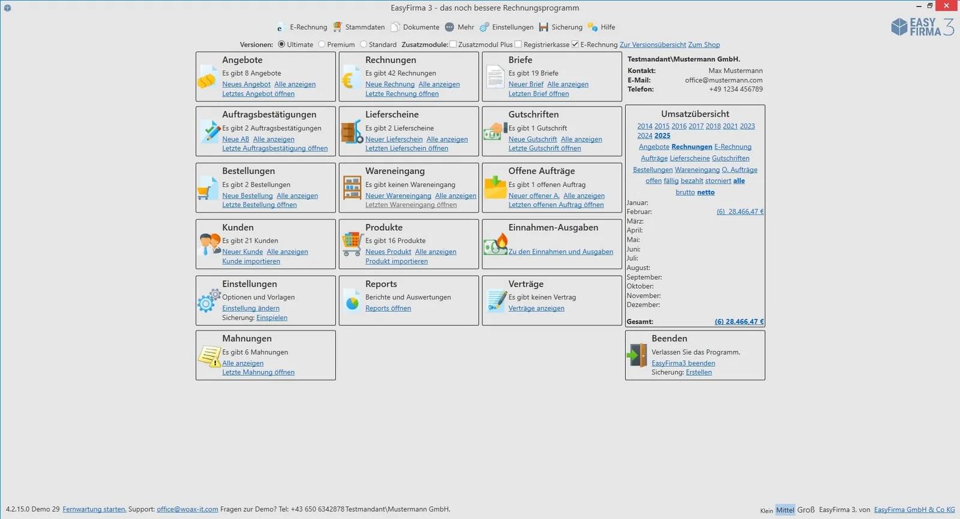Click Fernwartung starten link
Image resolution: width=960 pixels, height=519 pixels.
pyautogui.click(x=94, y=509)
